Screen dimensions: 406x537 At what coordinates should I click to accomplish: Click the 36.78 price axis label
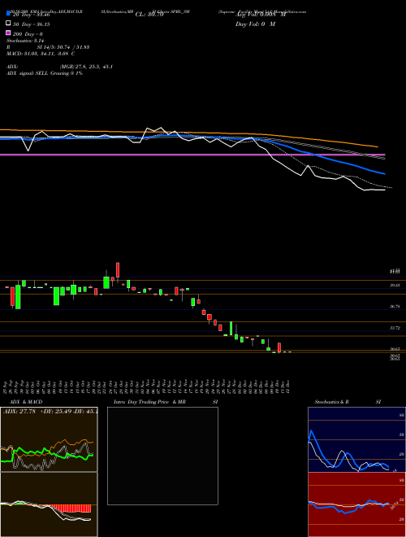point(395,307)
